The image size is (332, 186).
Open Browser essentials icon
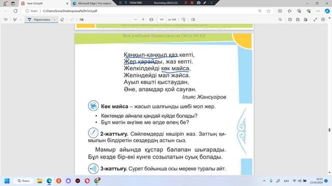coord(309,11)
